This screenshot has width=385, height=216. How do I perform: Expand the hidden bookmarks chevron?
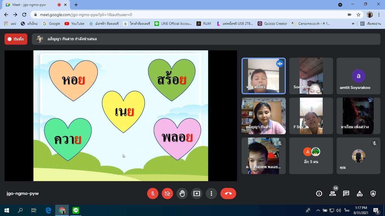click(353, 24)
